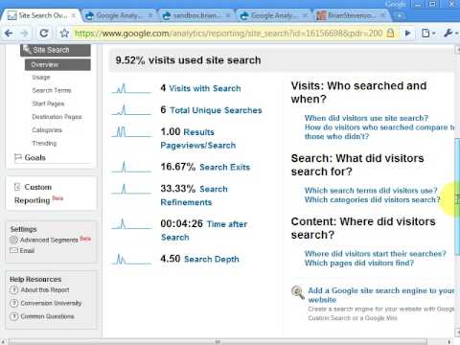Open Custom Reporting

tap(33, 194)
